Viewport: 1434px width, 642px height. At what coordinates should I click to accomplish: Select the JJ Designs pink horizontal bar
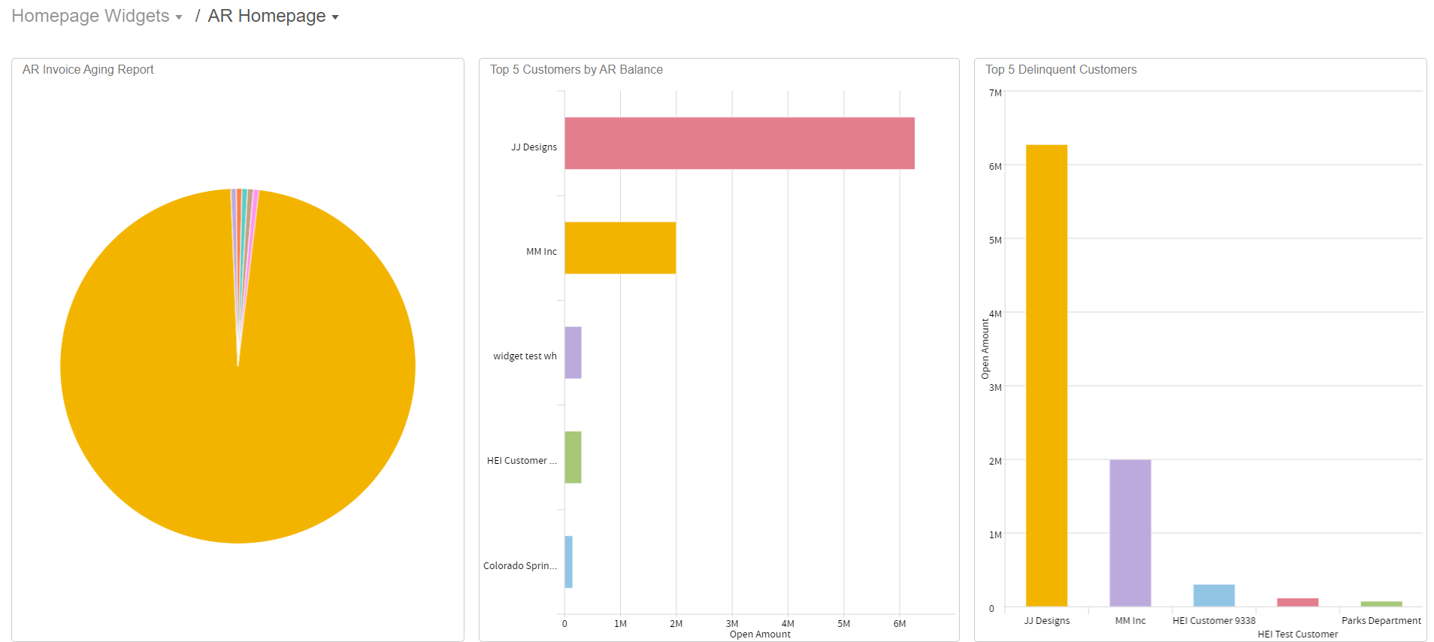coord(739,144)
